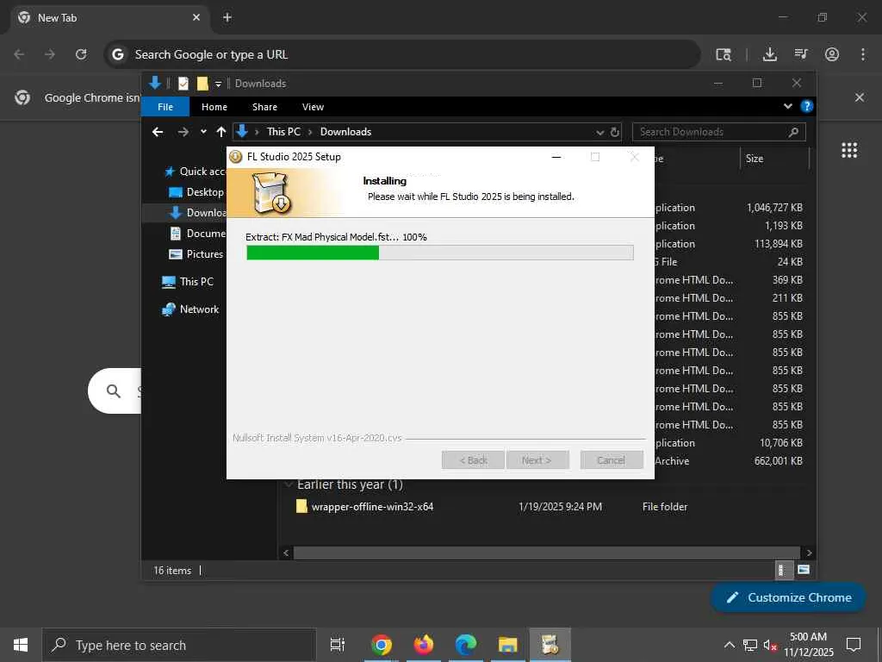The width and height of the screenshot is (882, 662).
Task: Click Downloads in Explorer breadcrumb
Action: click(345, 132)
